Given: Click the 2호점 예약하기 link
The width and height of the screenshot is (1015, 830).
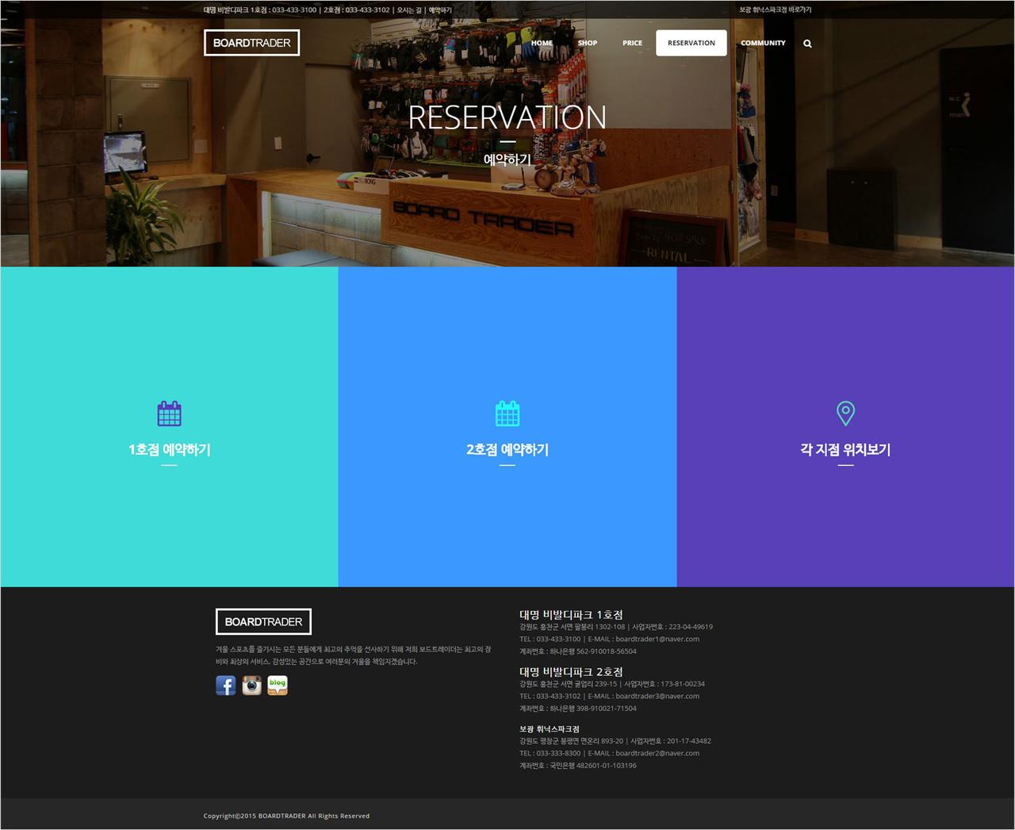Looking at the screenshot, I should pos(507,450).
